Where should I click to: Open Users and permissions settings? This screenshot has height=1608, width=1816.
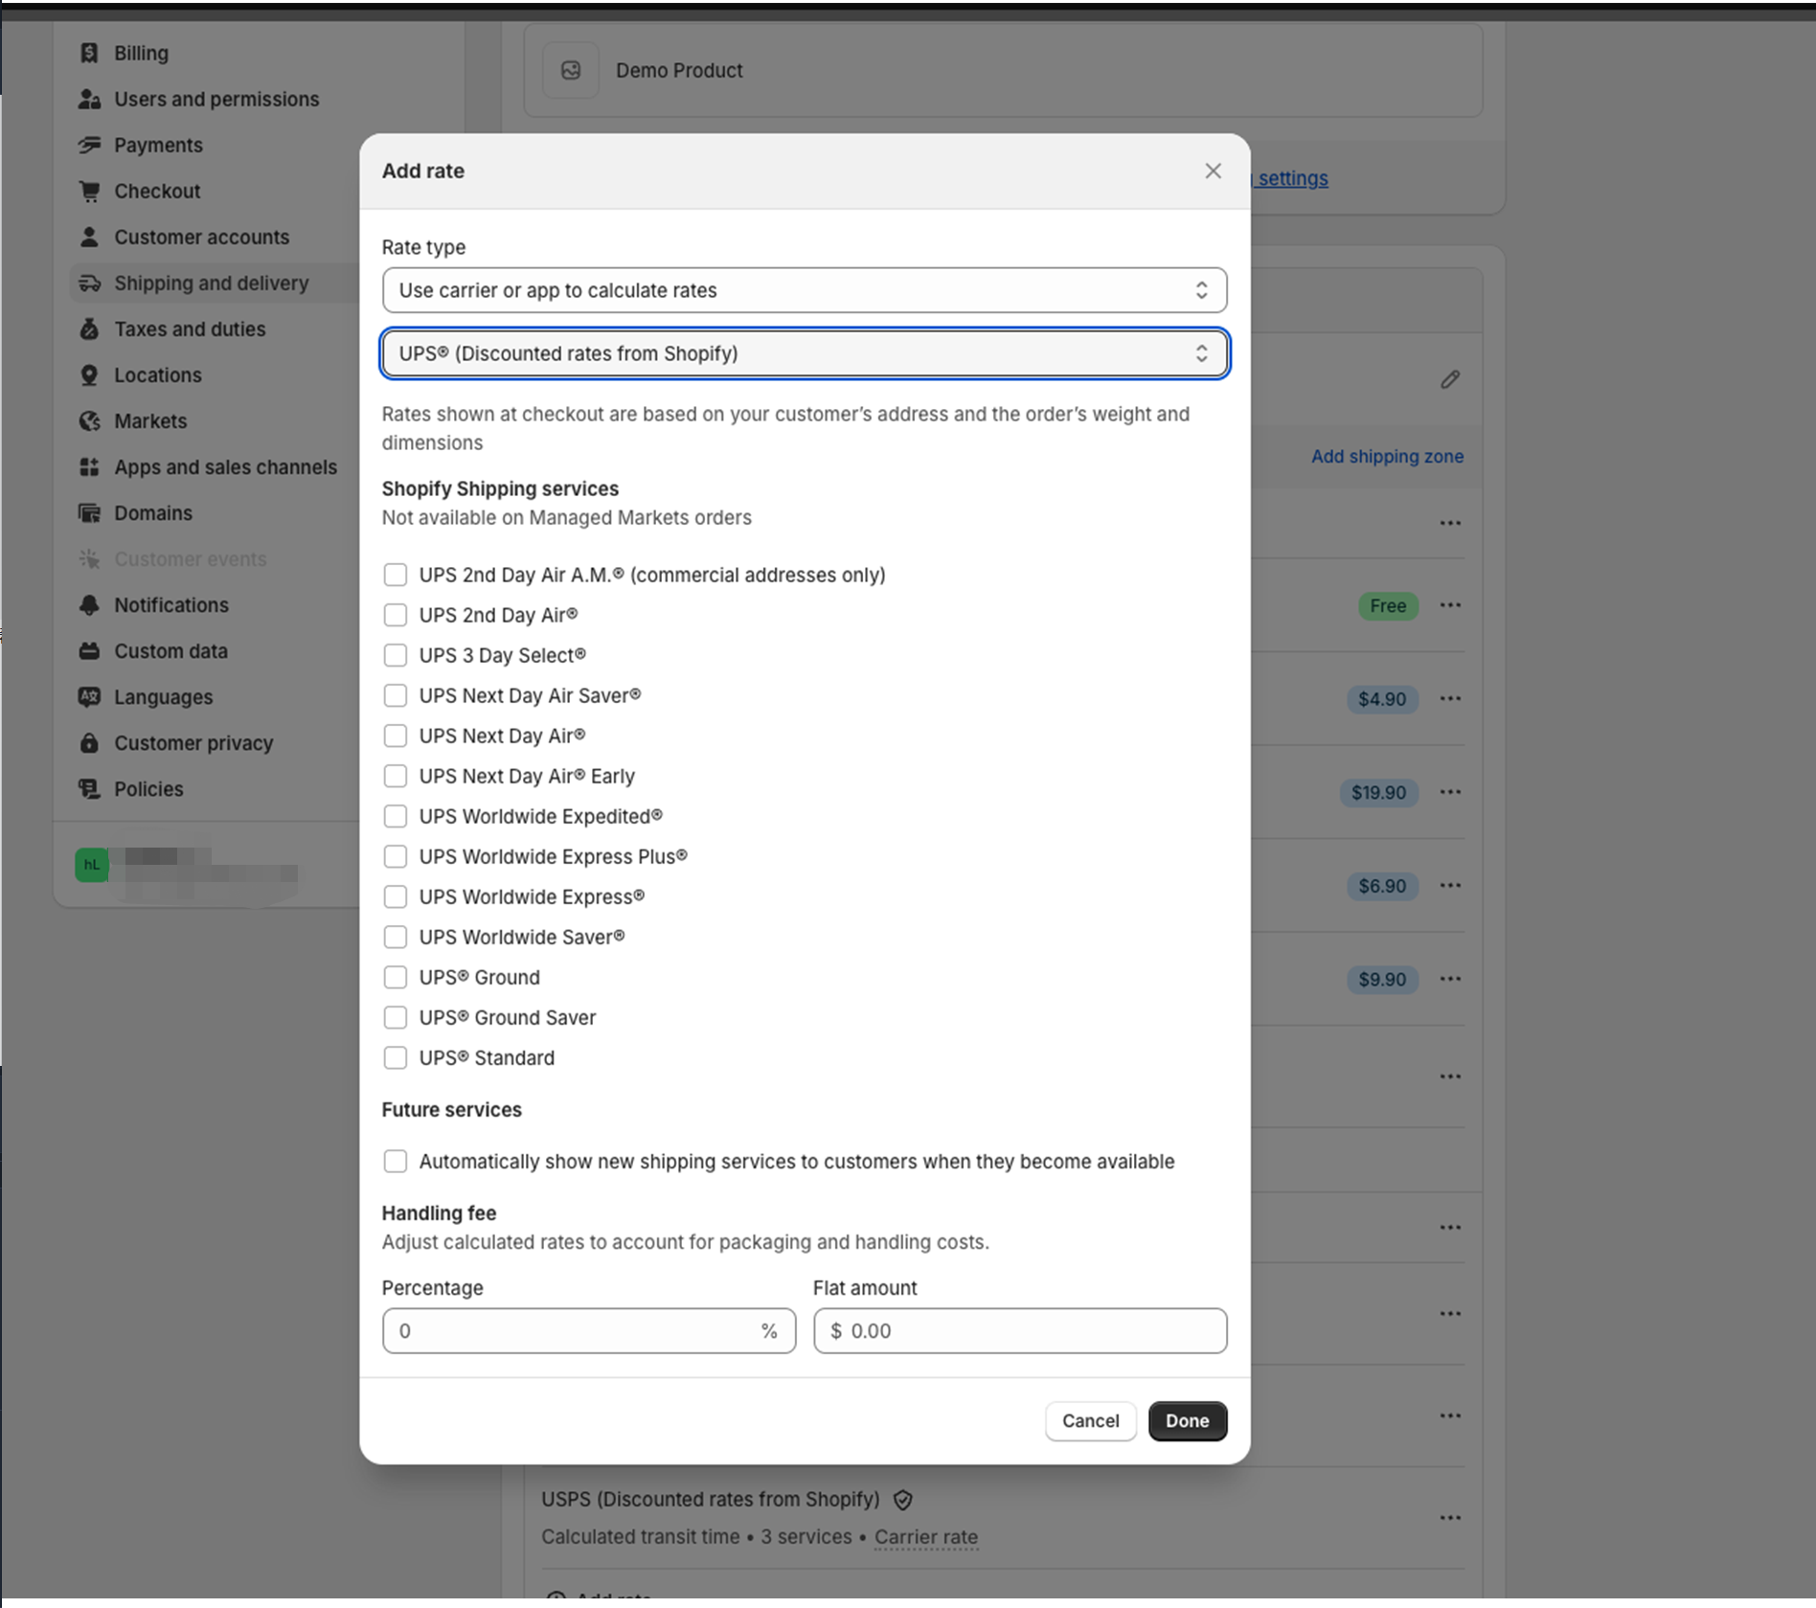pyautogui.click(x=216, y=99)
